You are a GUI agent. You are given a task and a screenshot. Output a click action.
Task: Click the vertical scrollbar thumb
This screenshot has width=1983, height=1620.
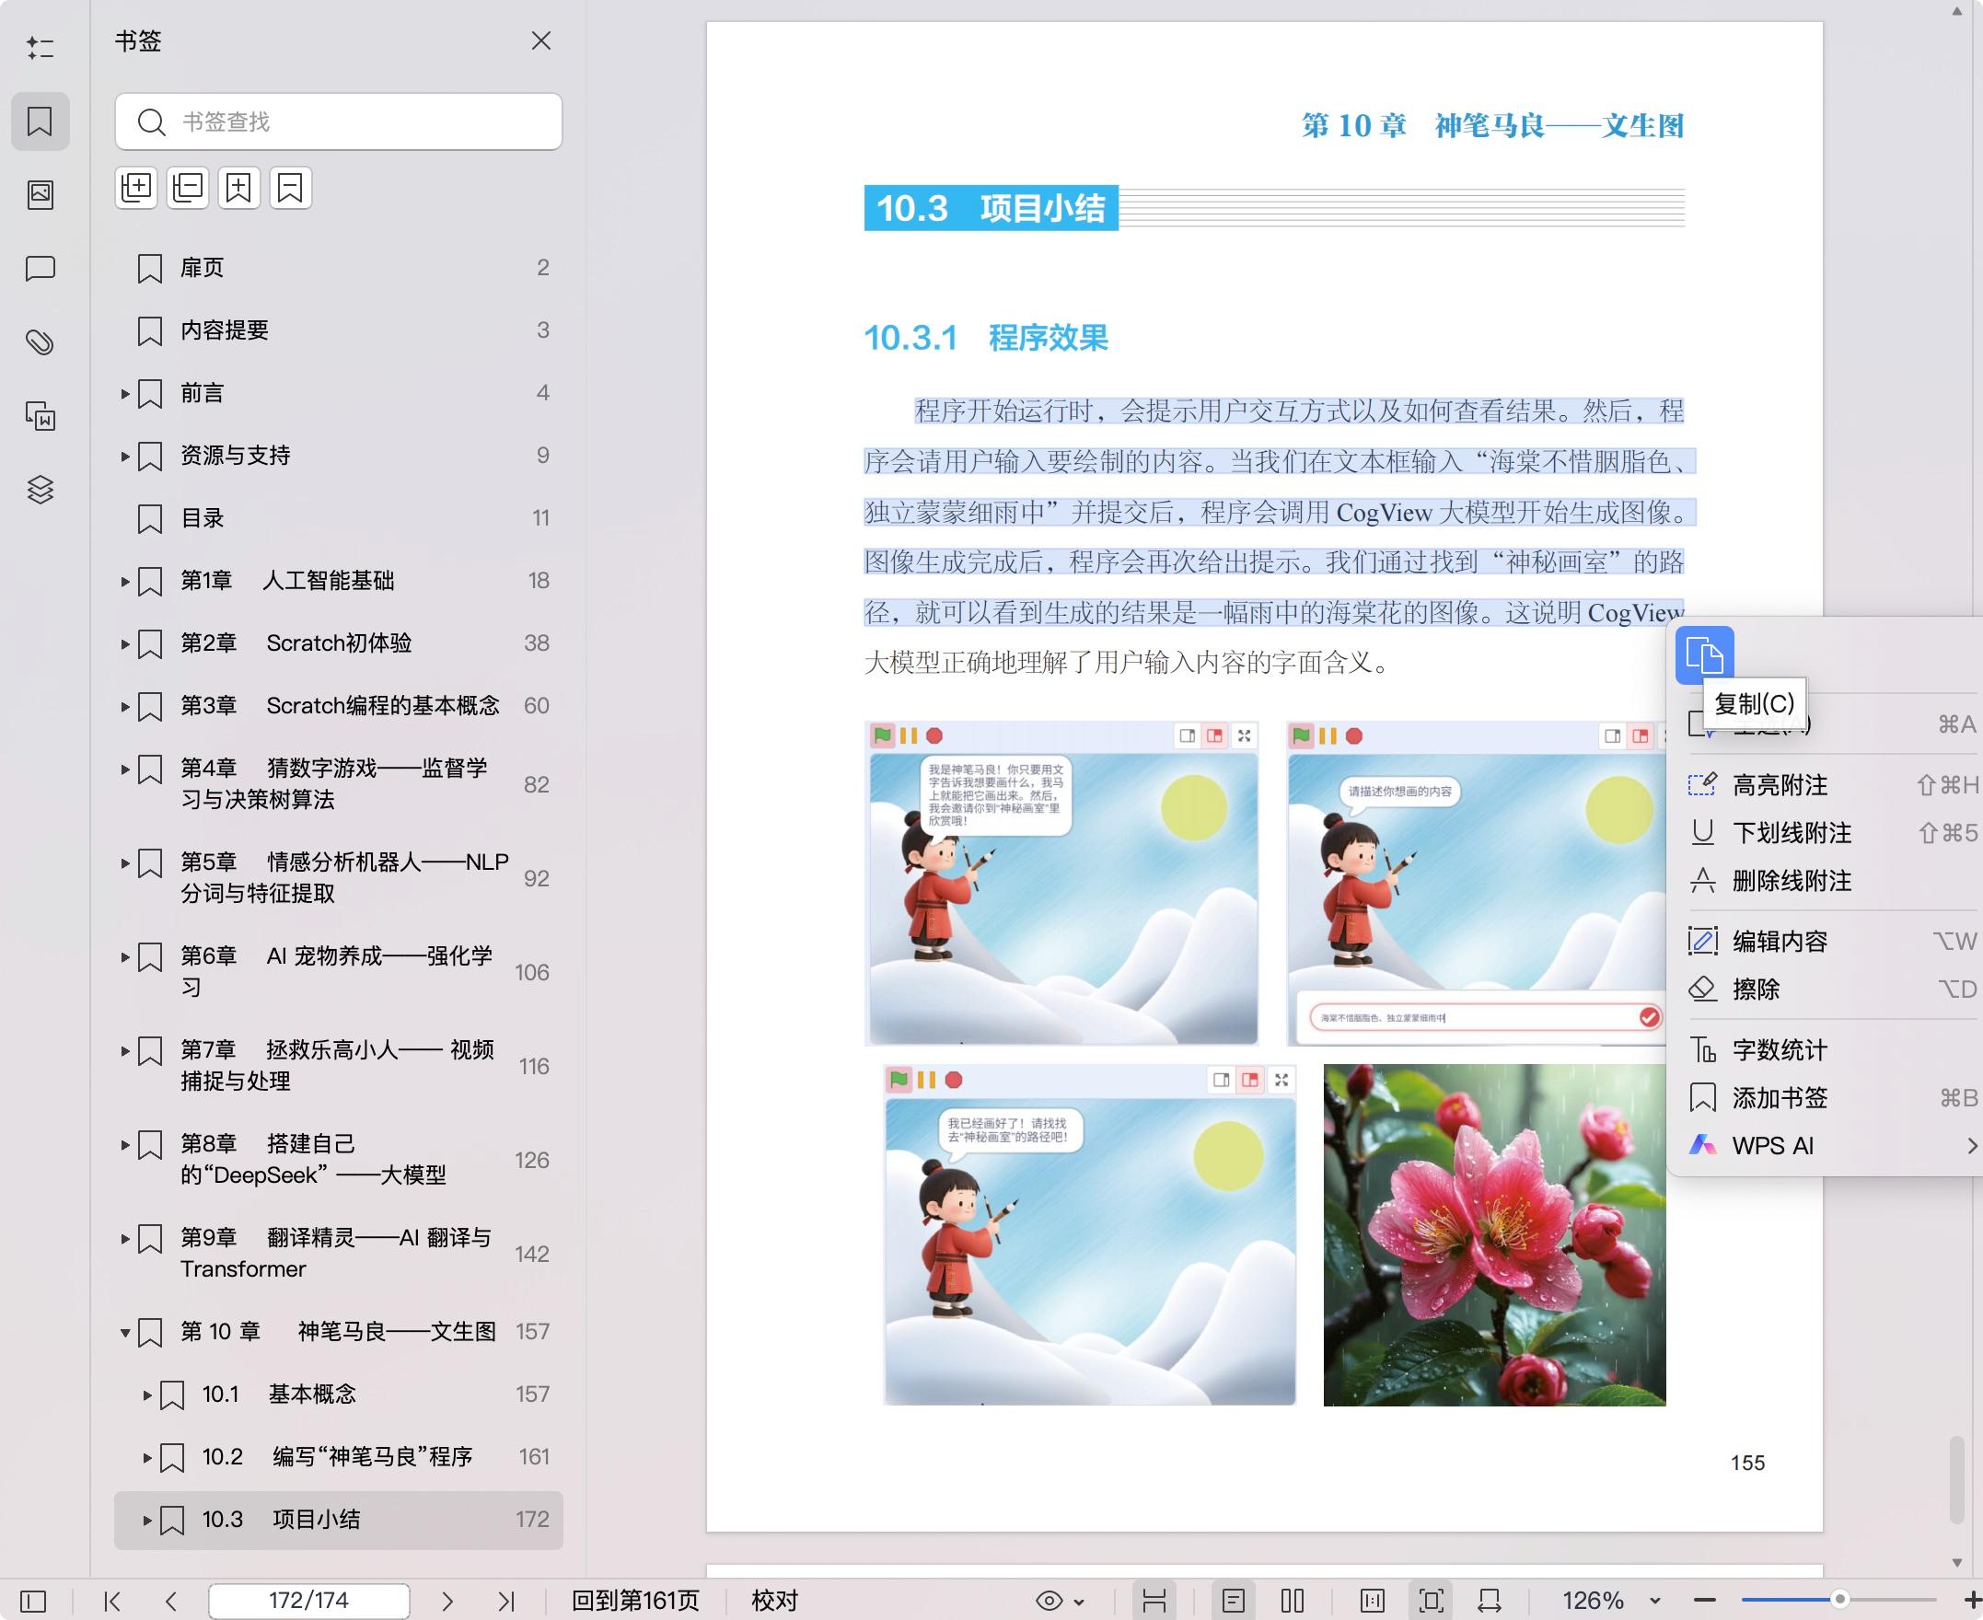[x=1955, y=1479]
